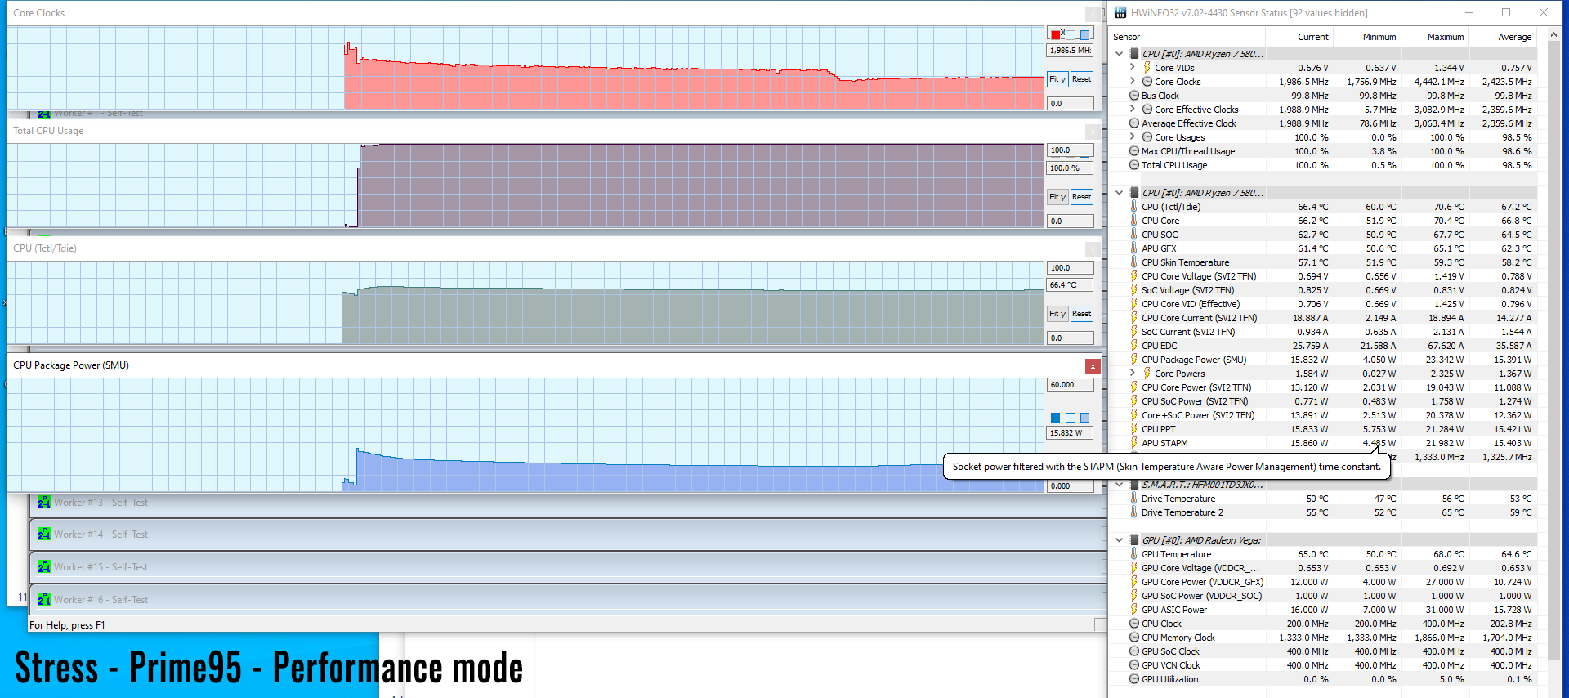Click Fit y in CPU (Tctl/Tdie) graph

point(1057,314)
